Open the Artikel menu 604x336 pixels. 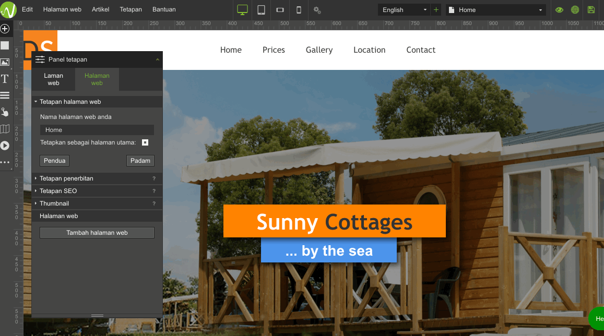100,9
